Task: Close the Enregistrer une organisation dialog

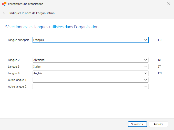Action: click(169, 4)
